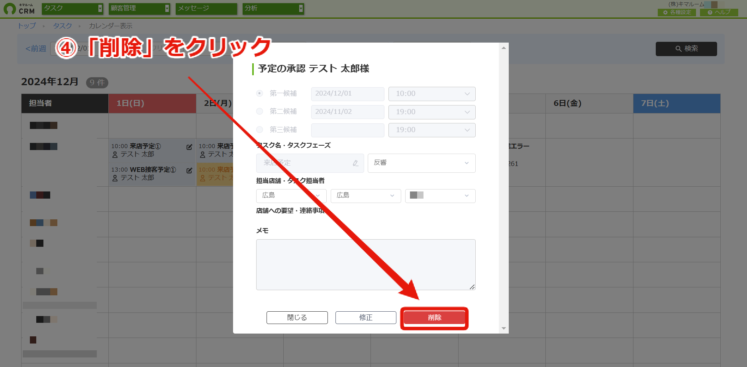Click the 各種設定 settings button

[x=677, y=12]
